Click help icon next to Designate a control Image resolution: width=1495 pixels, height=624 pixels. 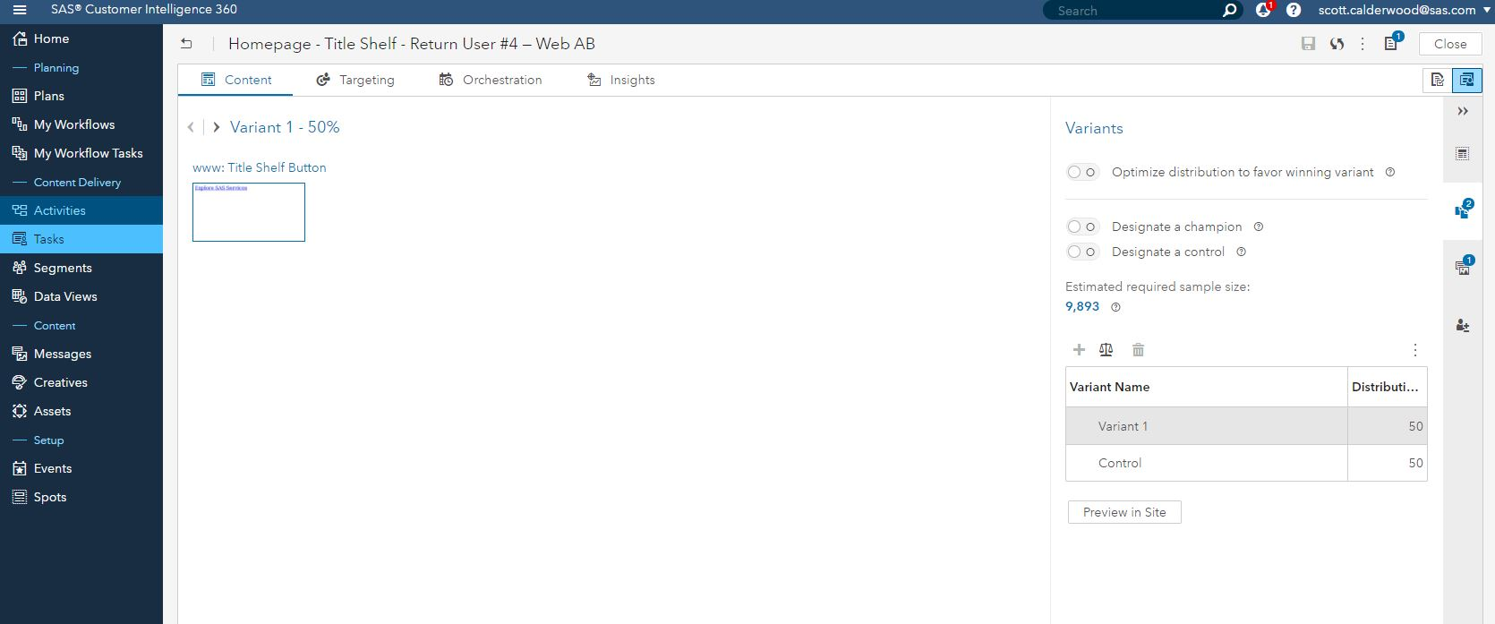1241,252
